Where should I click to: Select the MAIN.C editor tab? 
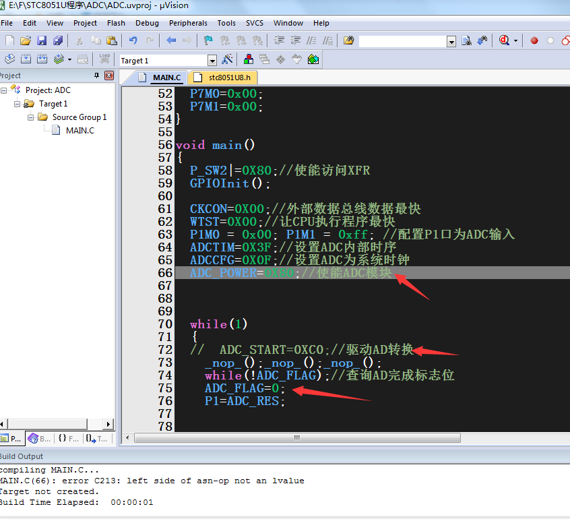(x=160, y=78)
